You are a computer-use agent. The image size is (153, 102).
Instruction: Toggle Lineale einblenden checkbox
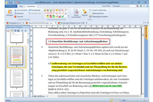[90, 10]
